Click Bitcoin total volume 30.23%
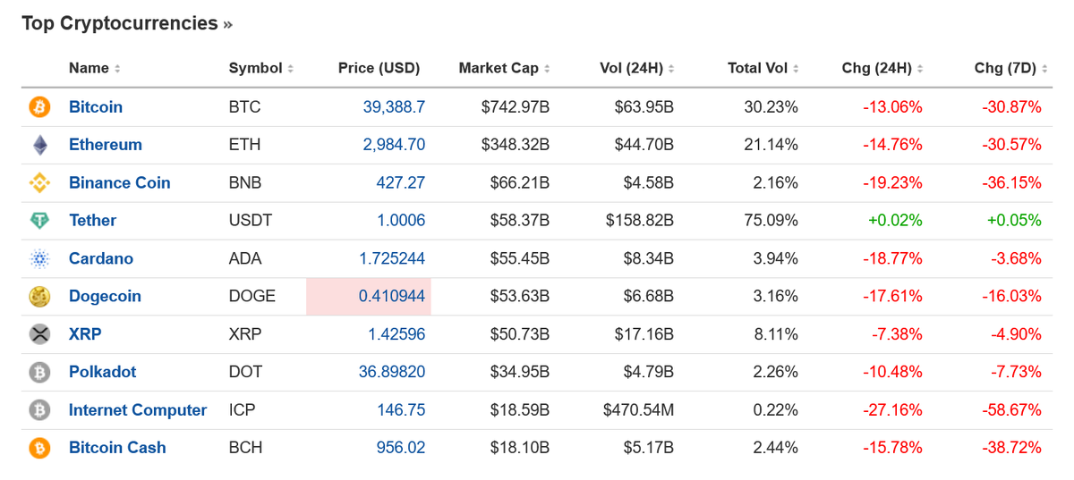This screenshot has width=1074, height=480. coord(771,107)
